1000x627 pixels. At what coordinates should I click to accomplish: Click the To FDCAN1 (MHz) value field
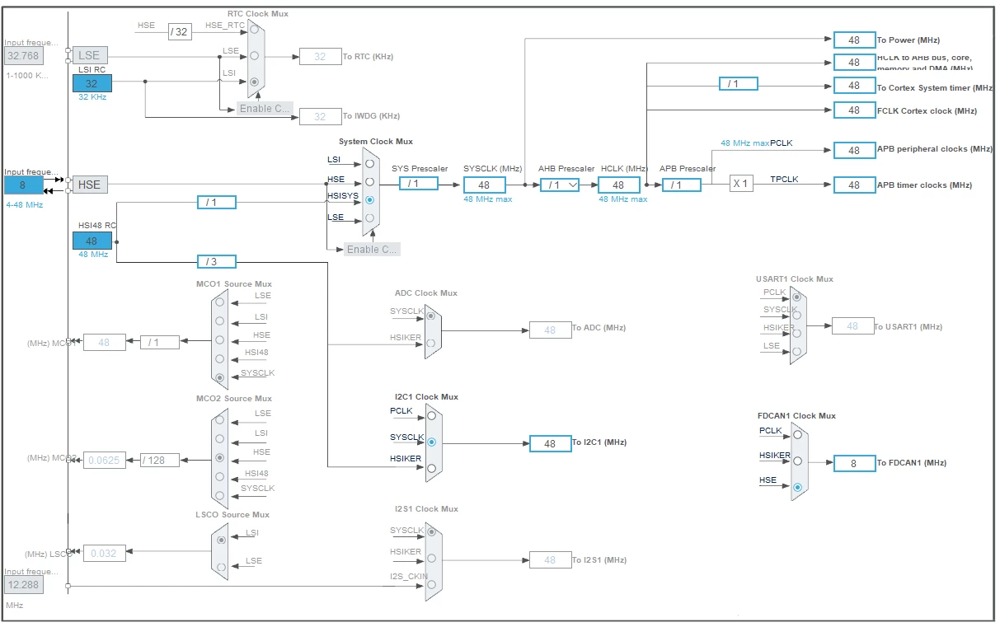[854, 463]
